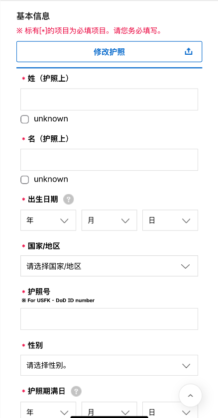Click the chevron of birth date 月 selector
218x418 pixels.
125,220
